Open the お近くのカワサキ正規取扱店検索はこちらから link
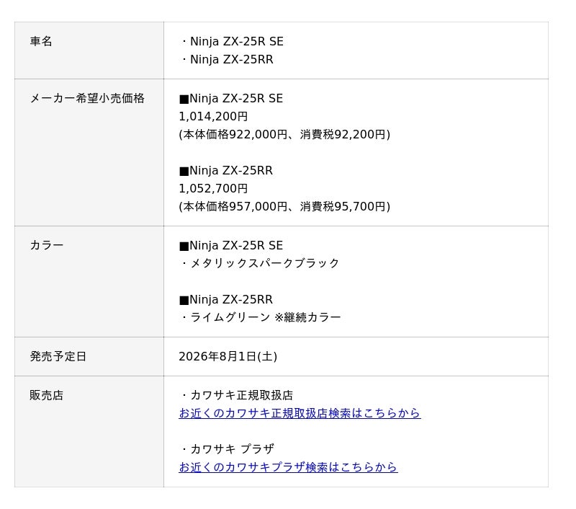 [x=300, y=413]
